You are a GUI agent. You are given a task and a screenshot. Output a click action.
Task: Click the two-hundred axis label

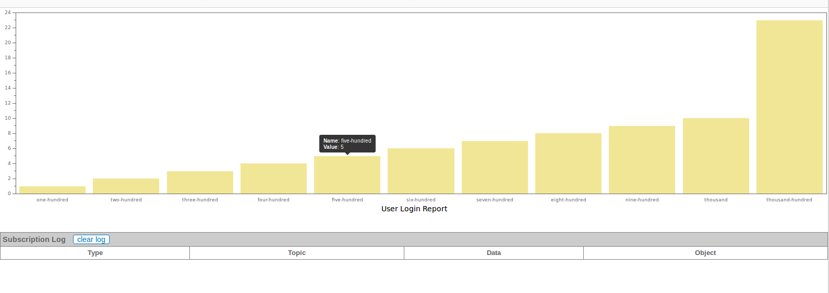point(126,200)
